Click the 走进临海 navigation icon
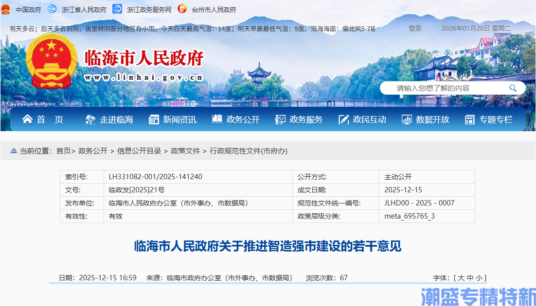 coord(89,119)
